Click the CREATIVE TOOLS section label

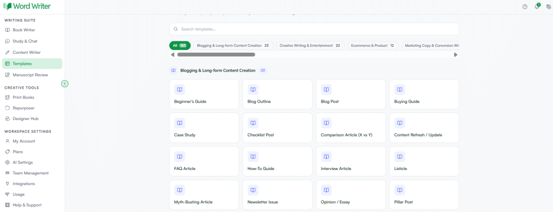click(x=22, y=88)
